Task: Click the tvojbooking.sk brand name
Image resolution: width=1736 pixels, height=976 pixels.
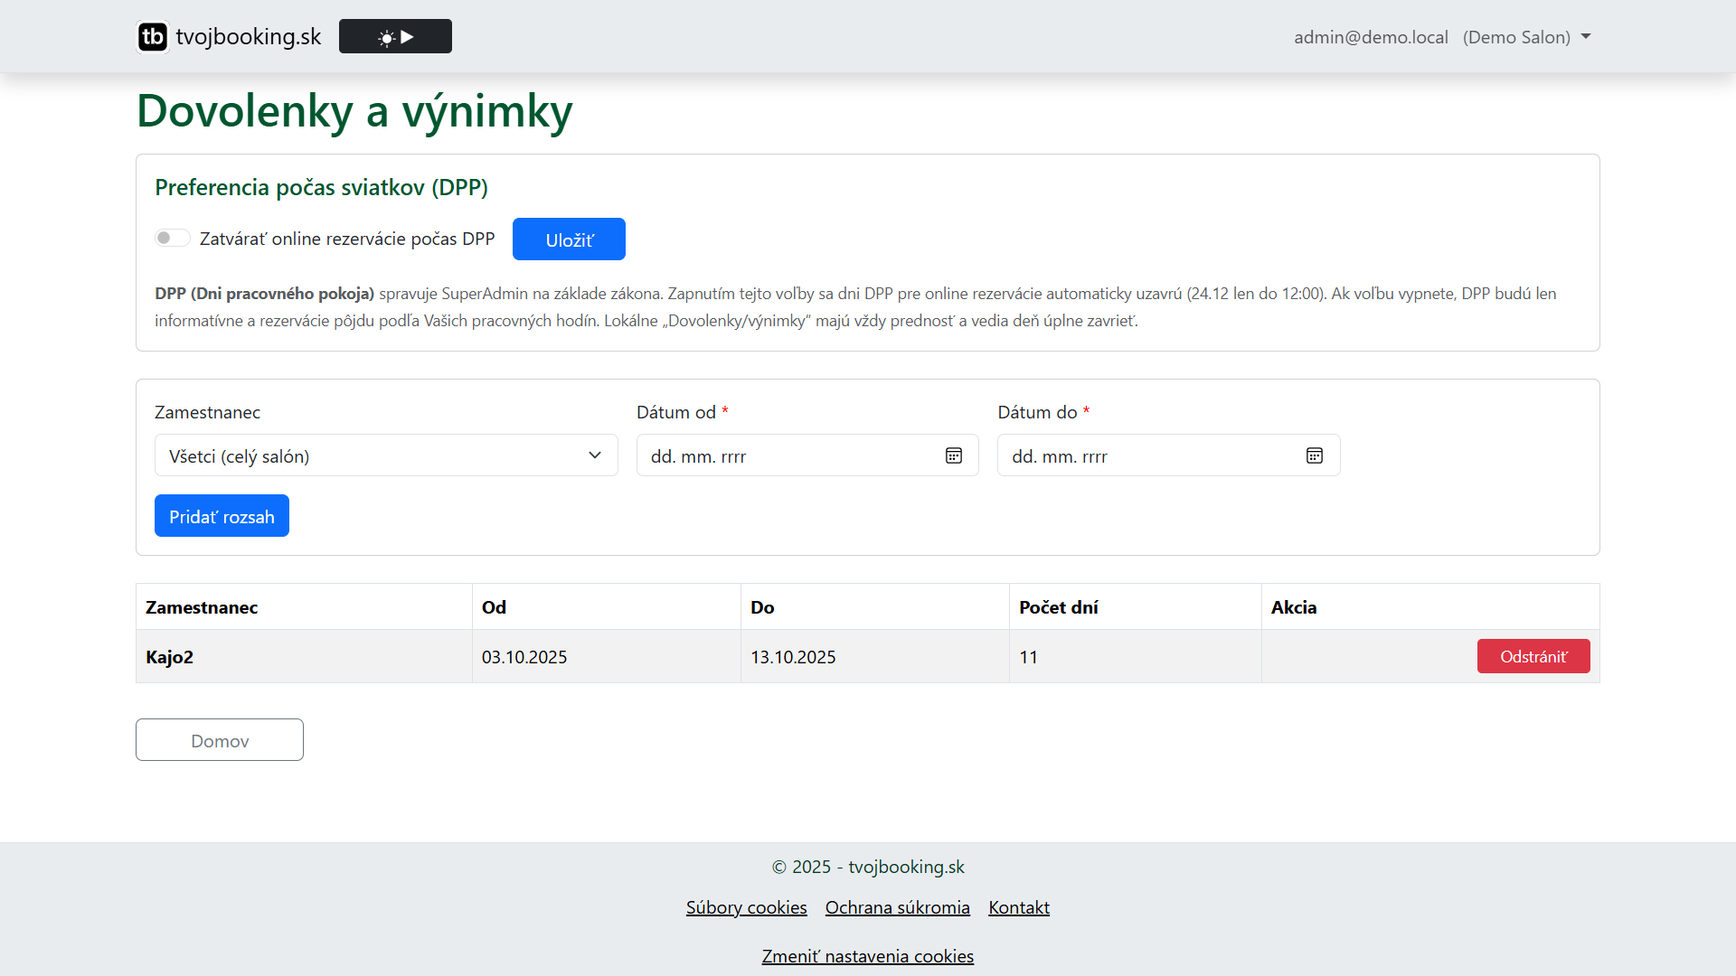Action: 249,37
